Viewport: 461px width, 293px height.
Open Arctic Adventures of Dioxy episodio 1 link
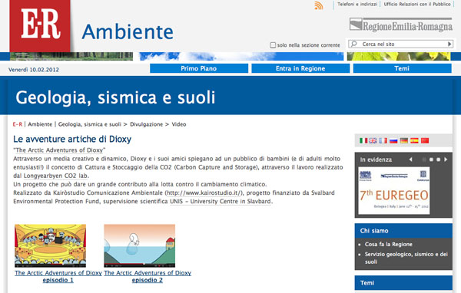pos(58,276)
